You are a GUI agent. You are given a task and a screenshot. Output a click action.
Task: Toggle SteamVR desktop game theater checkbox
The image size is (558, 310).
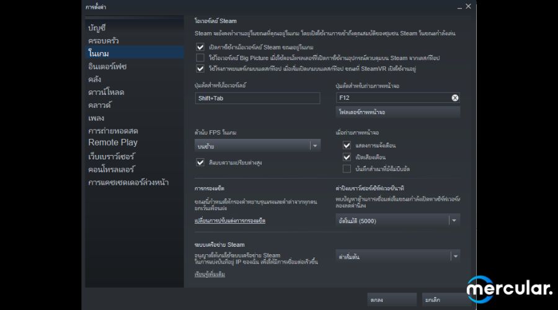[200, 68]
